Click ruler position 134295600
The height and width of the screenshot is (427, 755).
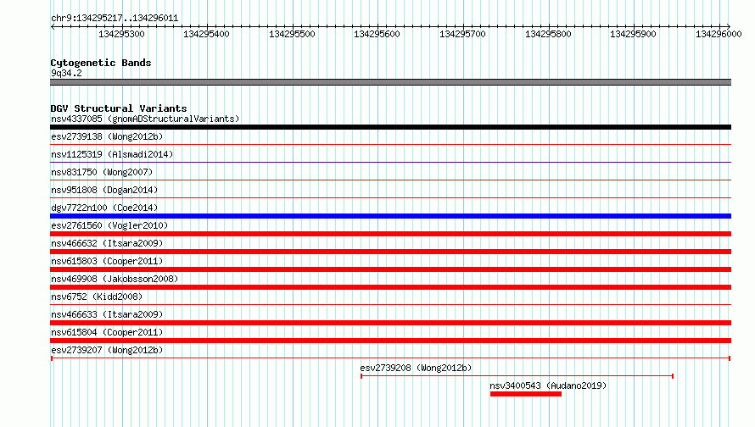coord(377,34)
